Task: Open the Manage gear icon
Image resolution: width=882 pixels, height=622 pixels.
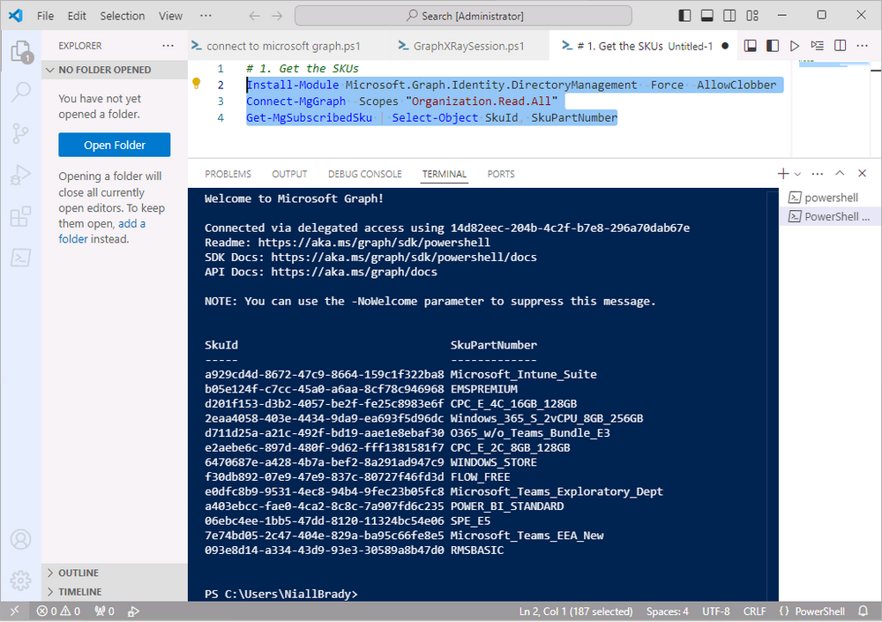Action: (21, 581)
